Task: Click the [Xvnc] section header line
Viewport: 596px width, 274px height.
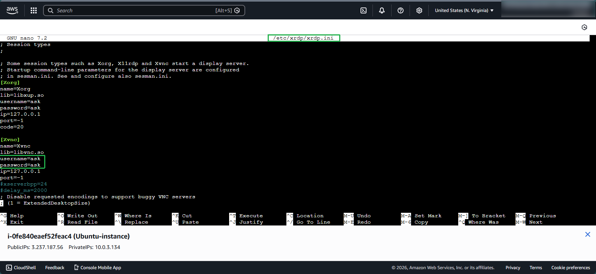Action: point(10,140)
